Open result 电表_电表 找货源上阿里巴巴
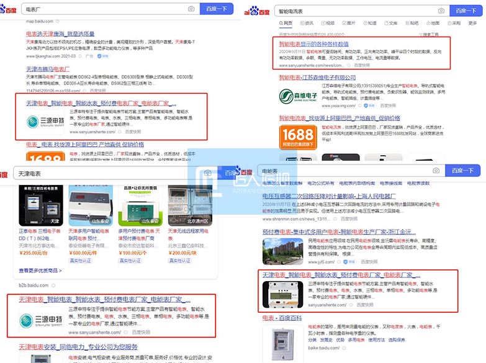Viewport: 486px width, 363px height. pos(85,145)
